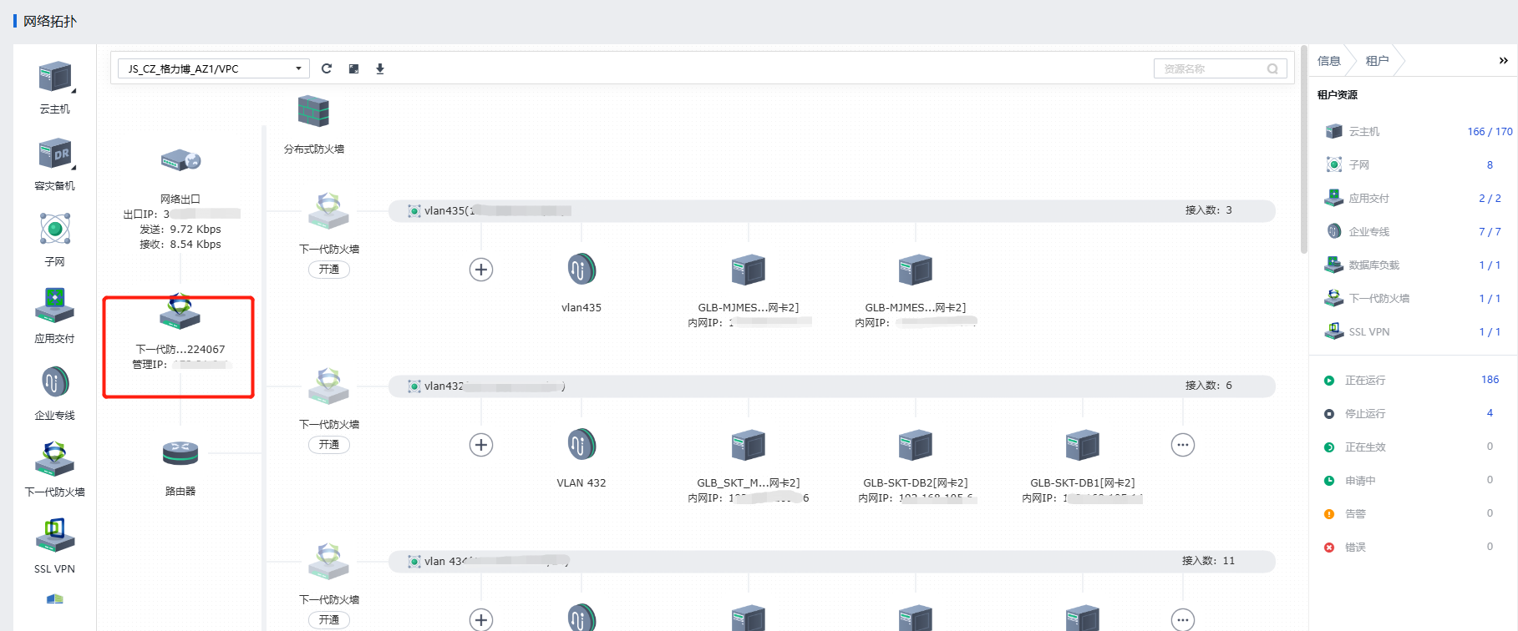Select the SSL VPN sidebar icon
Screen dimensions: 1518x631
[55, 536]
